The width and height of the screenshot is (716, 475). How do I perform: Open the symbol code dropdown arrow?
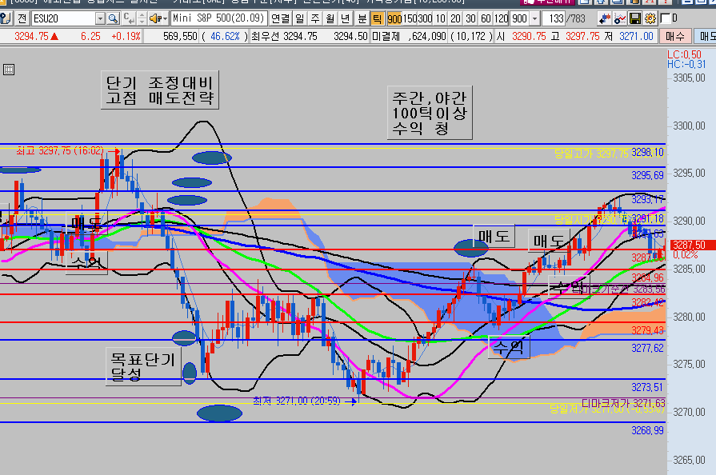[x=101, y=18]
